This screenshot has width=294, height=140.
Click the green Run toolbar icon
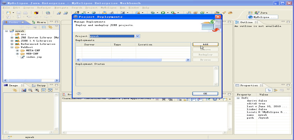(163, 13)
